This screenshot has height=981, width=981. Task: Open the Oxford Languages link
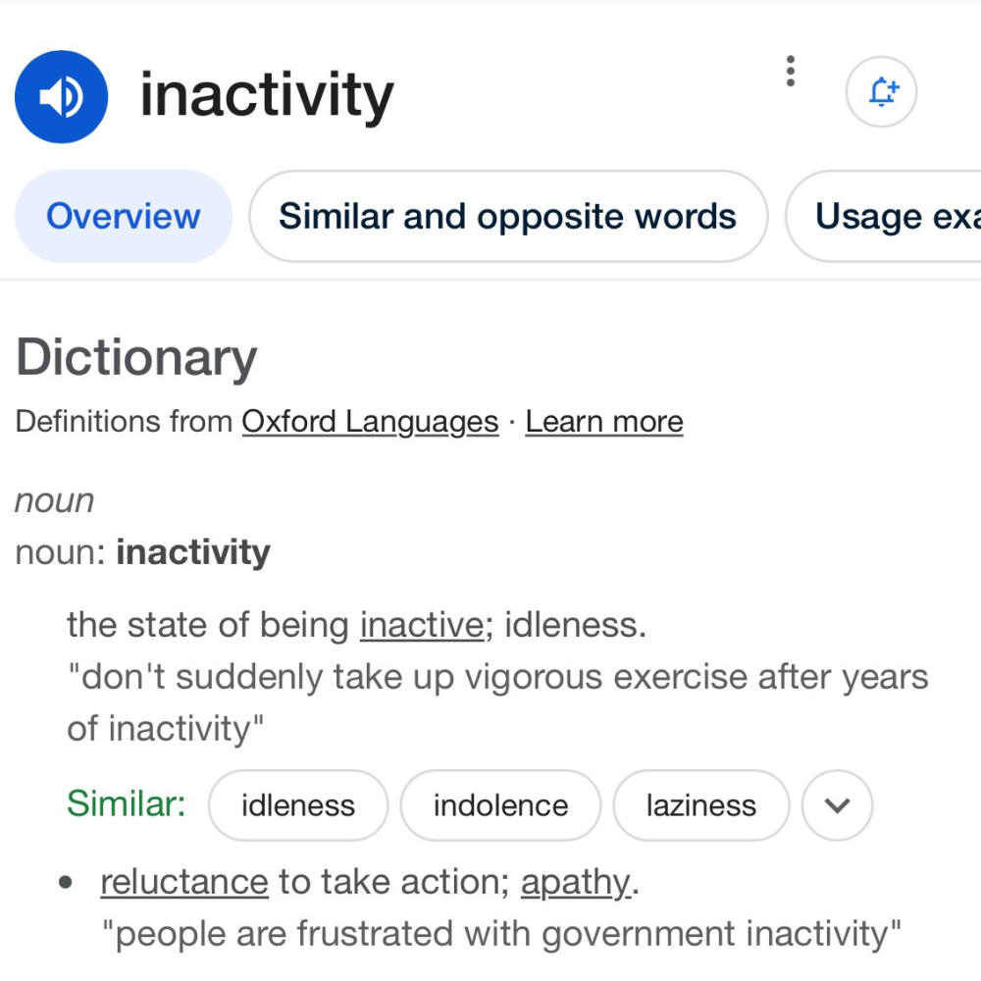pos(371,422)
